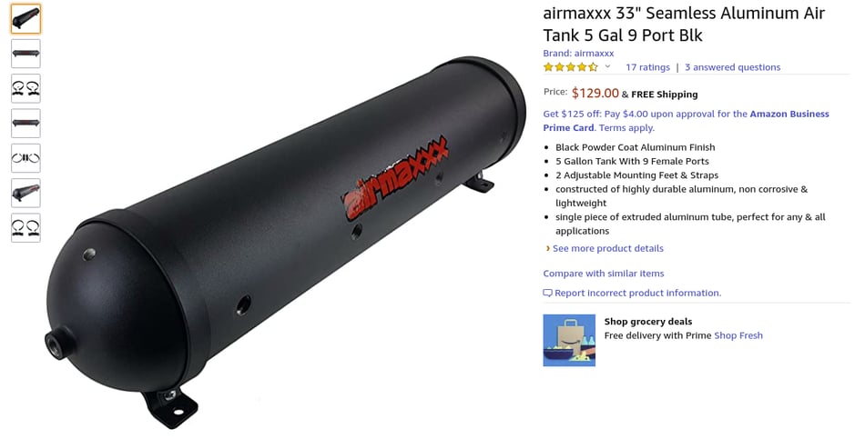Select the fourth thumbnail in the strip

pos(25,124)
